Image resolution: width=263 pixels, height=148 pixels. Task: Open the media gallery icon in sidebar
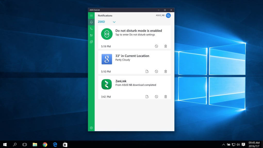point(91,42)
